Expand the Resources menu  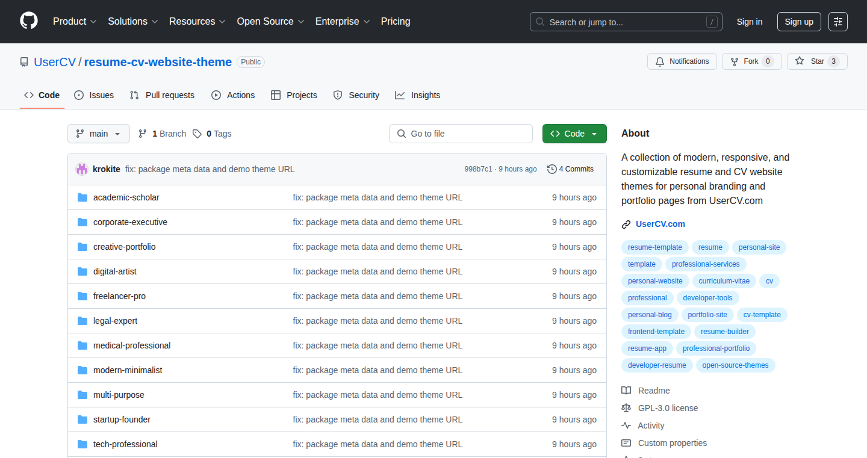tap(197, 22)
